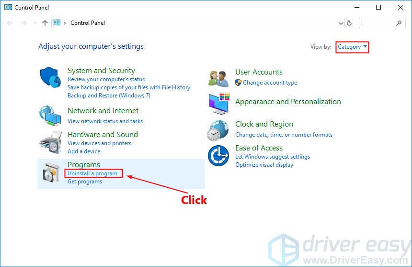Viewport: 412px width, 267px height.
Task: Open the View by Category dropdown
Action: click(x=352, y=47)
